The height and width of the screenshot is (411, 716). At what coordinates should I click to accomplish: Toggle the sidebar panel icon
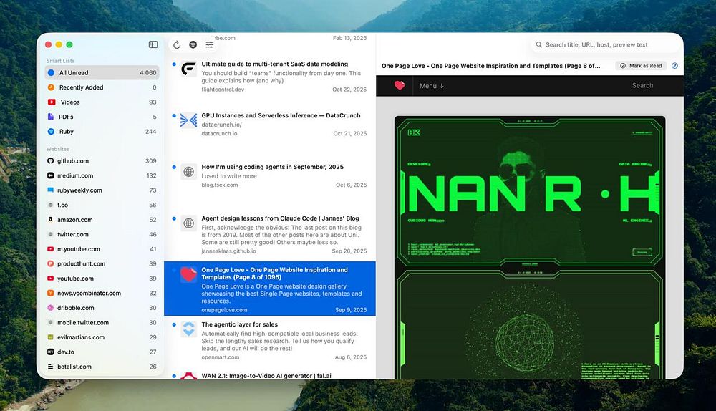[x=153, y=44]
